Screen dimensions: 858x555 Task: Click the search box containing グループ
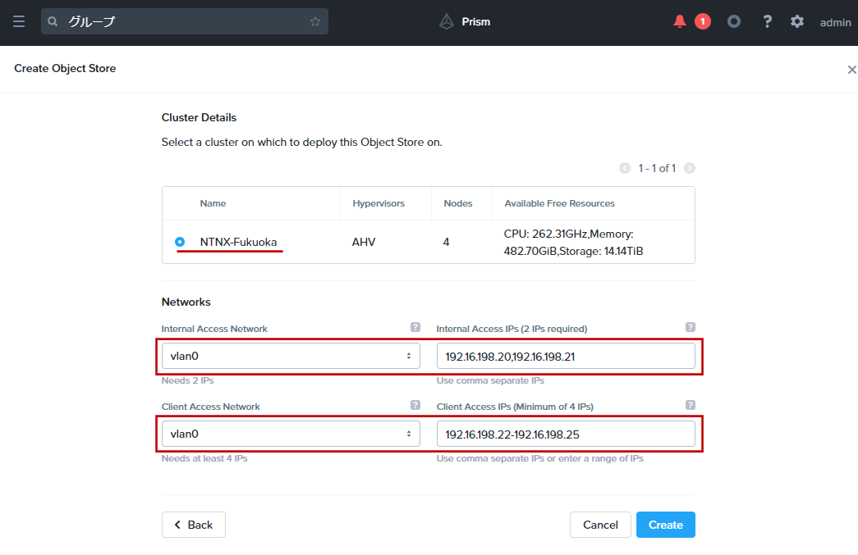tap(185, 21)
